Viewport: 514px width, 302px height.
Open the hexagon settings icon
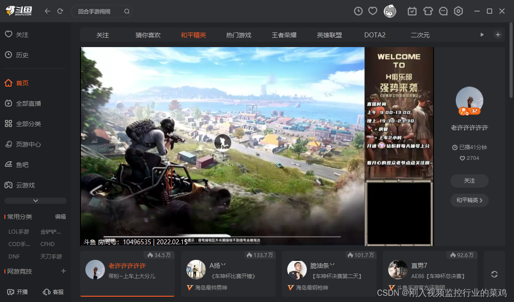pyautogui.click(x=458, y=11)
